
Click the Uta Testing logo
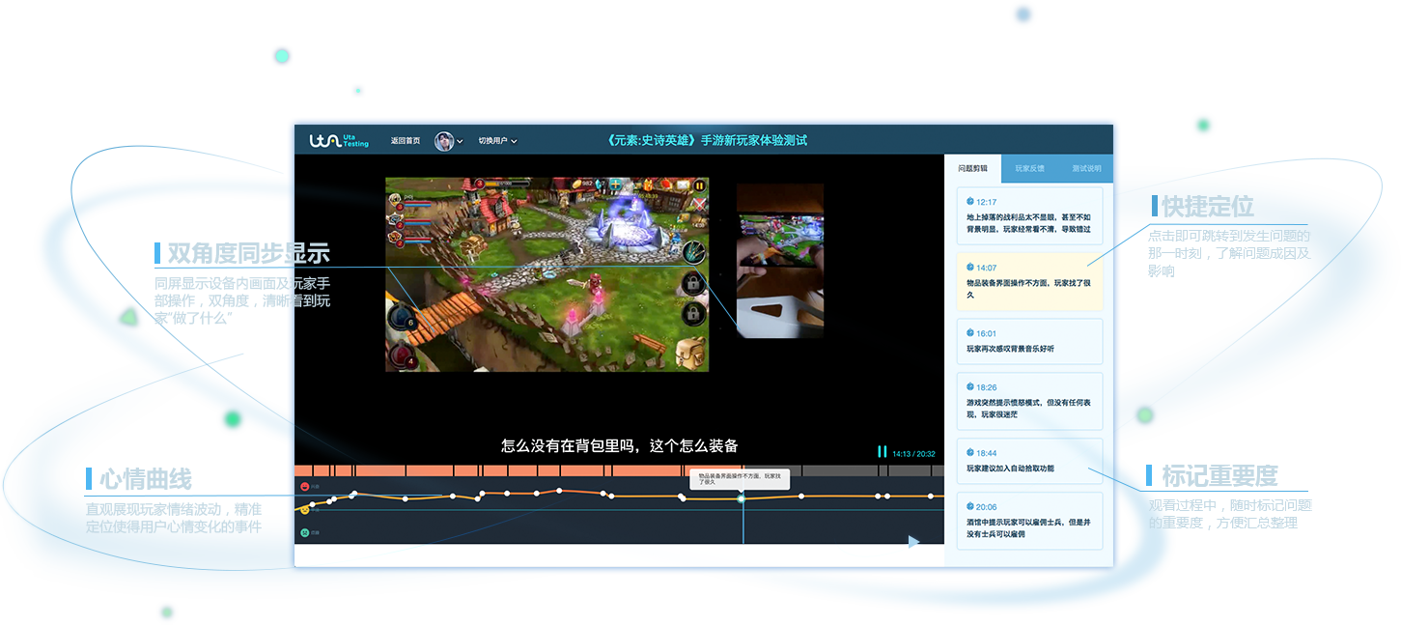pos(338,140)
